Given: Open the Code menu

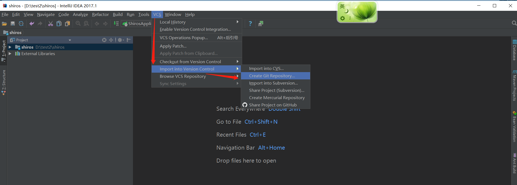Looking at the screenshot, I should pyautogui.click(x=64, y=15).
